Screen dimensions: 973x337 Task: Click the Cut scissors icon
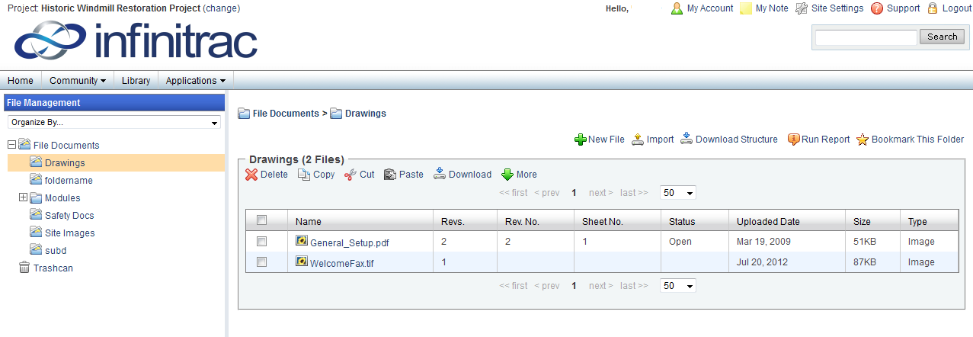coord(350,175)
